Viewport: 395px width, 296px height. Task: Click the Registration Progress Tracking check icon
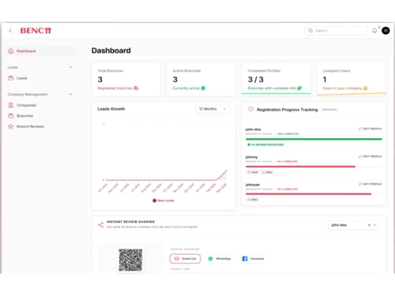point(250,109)
